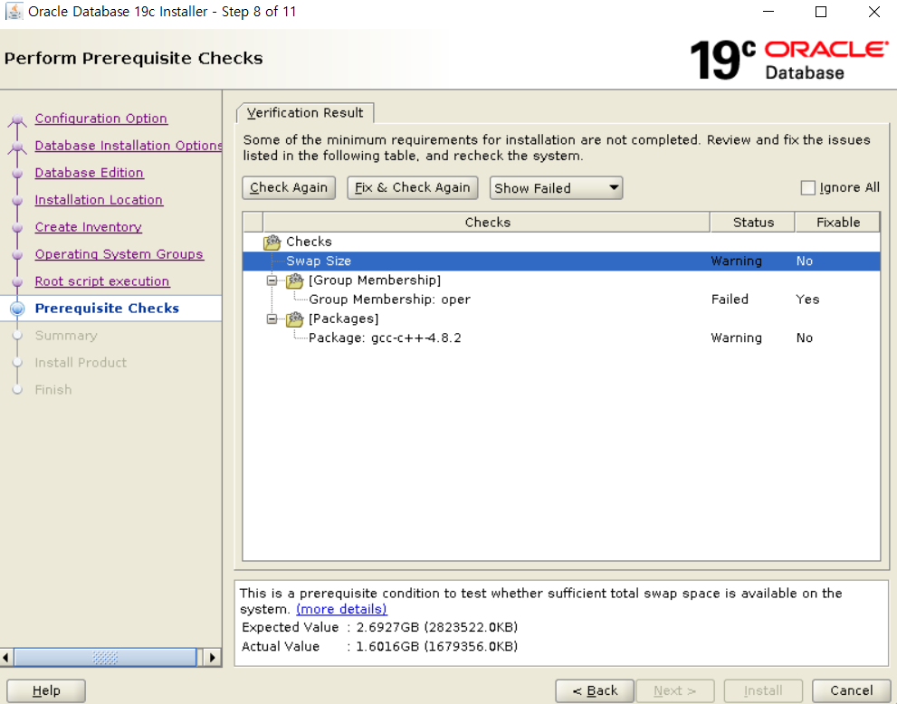Click Fix & Check Again button
The width and height of the screenshot is (897, 704).
[x=413, y=187]
